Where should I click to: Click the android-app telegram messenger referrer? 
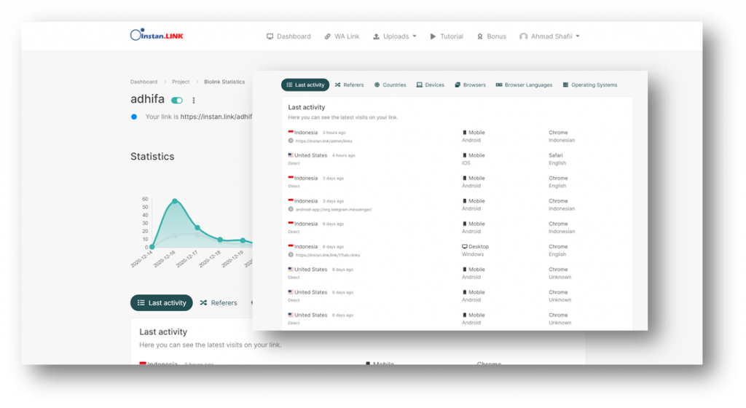(x=334, y=210)
